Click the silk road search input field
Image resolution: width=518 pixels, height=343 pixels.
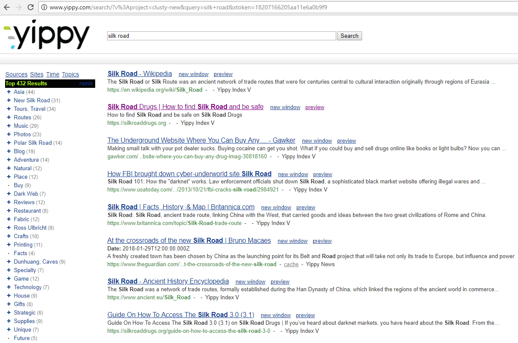(221, 36)
